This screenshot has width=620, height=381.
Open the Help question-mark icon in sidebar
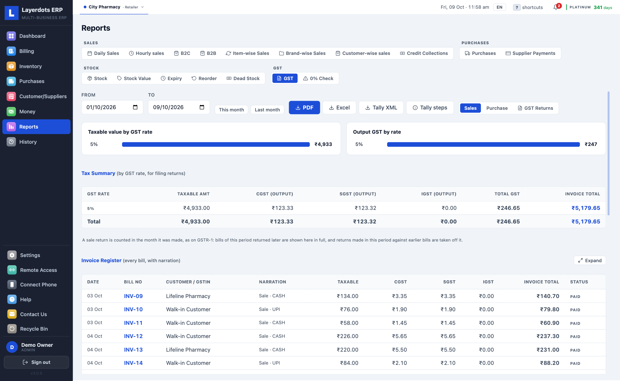pos(12,299)
